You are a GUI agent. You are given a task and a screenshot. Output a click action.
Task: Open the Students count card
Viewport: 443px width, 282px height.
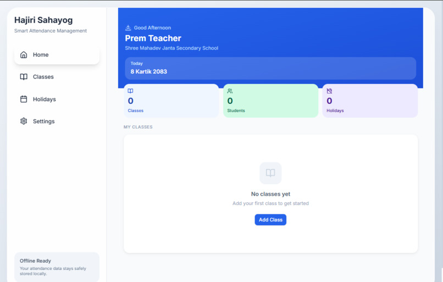[x=270, y=101]
